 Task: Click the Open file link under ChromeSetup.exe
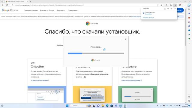(x=148, y=14)
